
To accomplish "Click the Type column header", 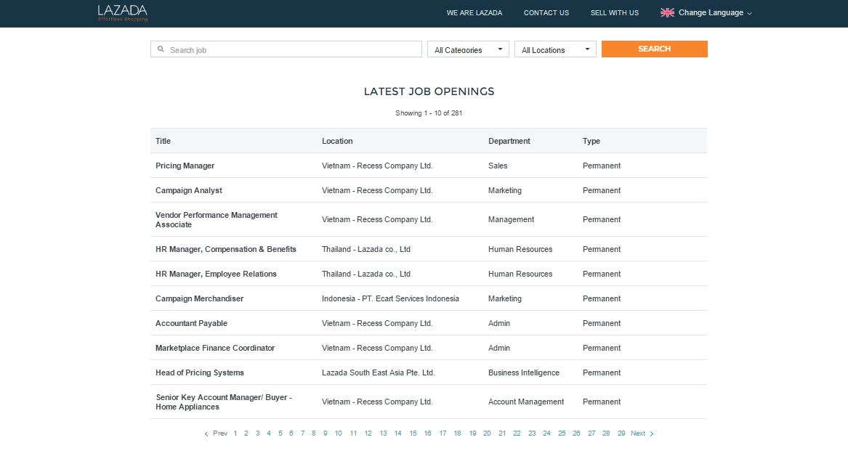I will tap(591, 141).
